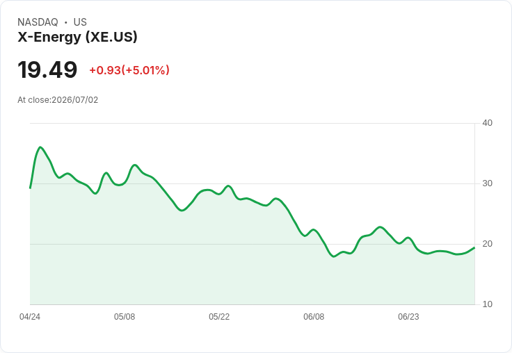This screenshot has width=512, height=353.
Task: Click the start point of the price line
Action: pyautogui.click(x=30, y=188)
